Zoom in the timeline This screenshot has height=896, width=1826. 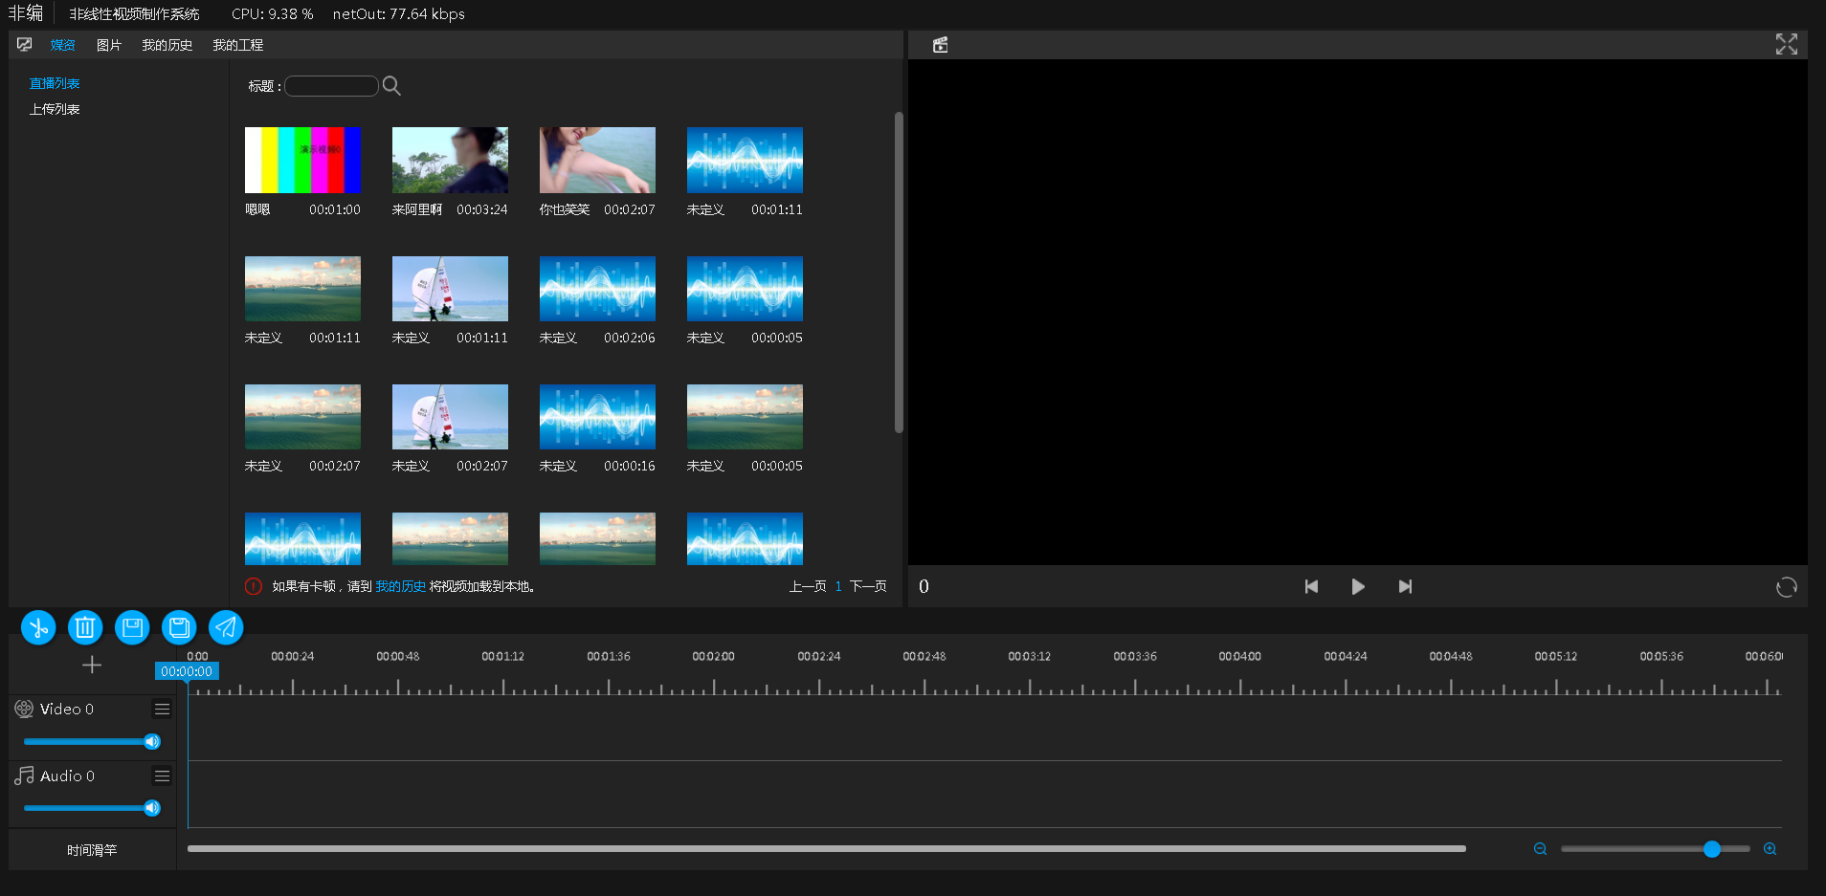click(1770, 849)
